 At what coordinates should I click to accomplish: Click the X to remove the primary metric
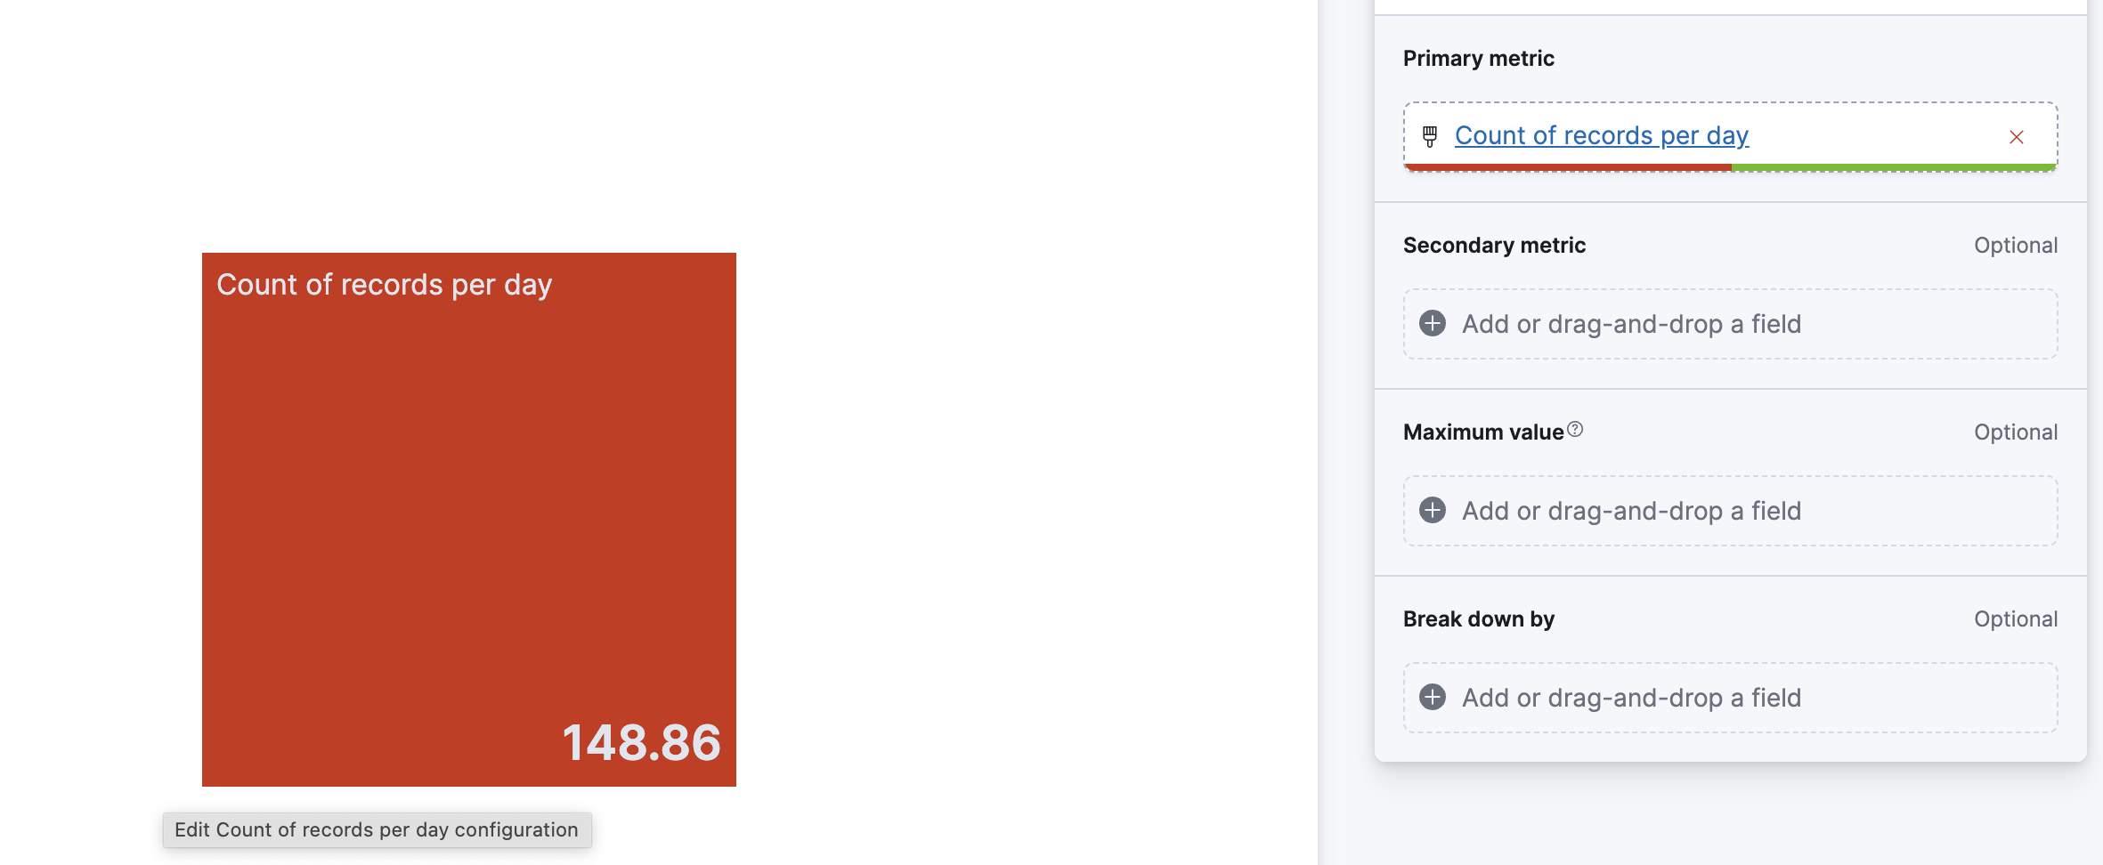click(x=2017, y=137)
